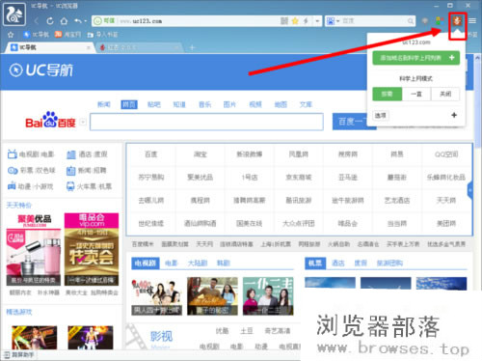Select 一直 always mode

coord(416,94)
